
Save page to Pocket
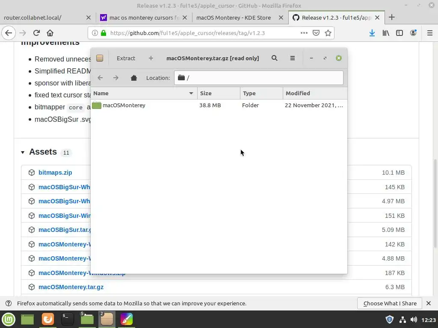pyautogui.click(x=316, y=33)
